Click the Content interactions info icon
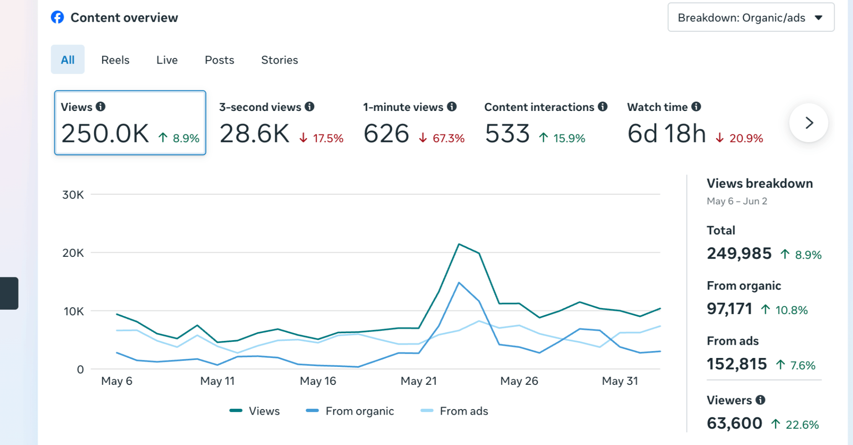 point(602,107)
